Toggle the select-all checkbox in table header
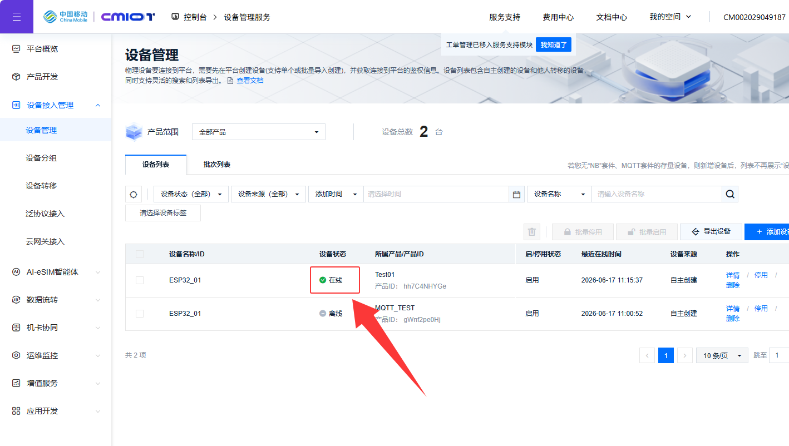 point(140,254)
